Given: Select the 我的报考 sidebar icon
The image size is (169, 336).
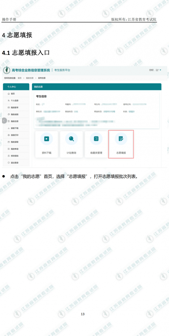Looking at the screenshot, I should pos(8,108).
